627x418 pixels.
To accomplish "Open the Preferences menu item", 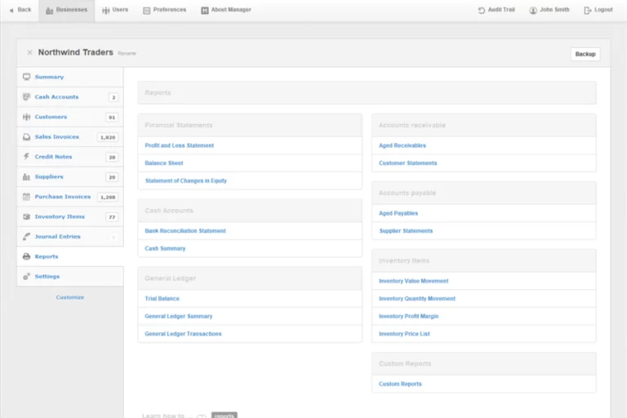I will pos(165,10).
